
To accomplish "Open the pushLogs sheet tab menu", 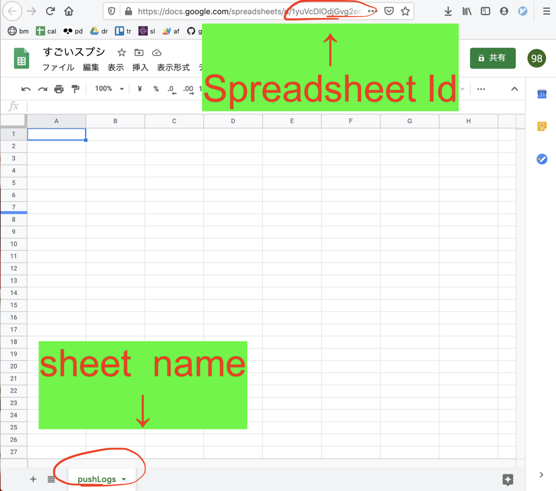I will (124, 479).
